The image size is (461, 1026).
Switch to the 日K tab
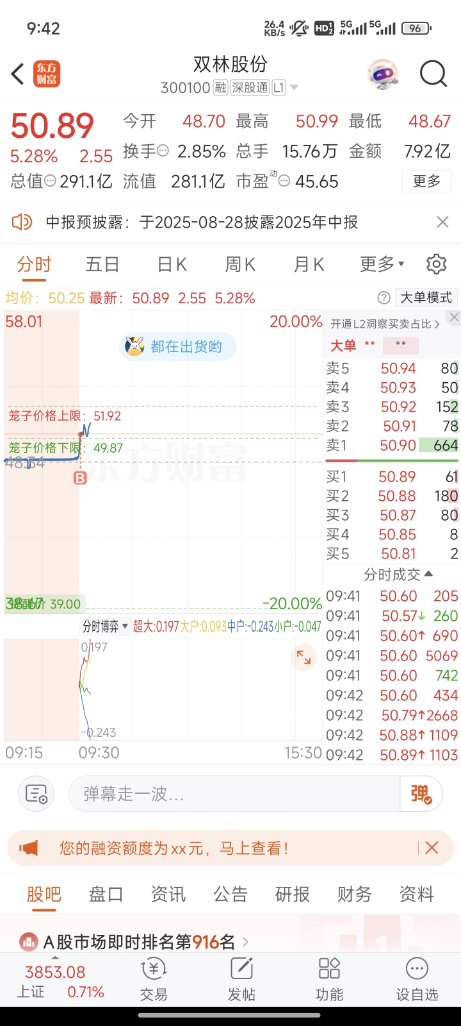click(x=172, y=264)
